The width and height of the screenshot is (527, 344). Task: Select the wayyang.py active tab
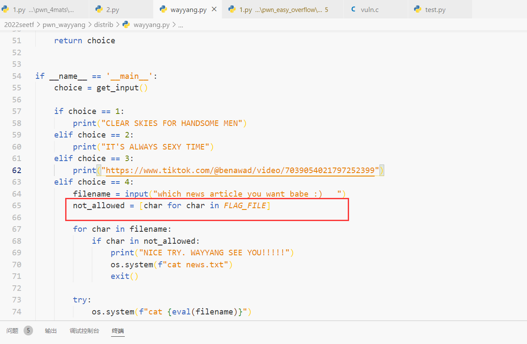point(188,9)
